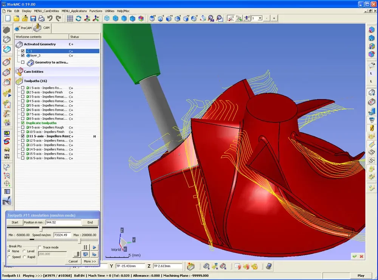Select the '10 5-axis - Impellers Finish' toolpath
The width and height of the screenshot is (378, 280).
[46, 132]
